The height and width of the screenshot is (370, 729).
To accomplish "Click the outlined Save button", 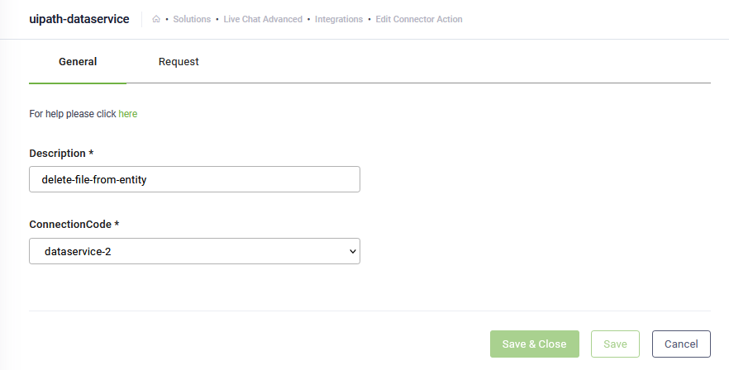I will [x=615, y=344].
